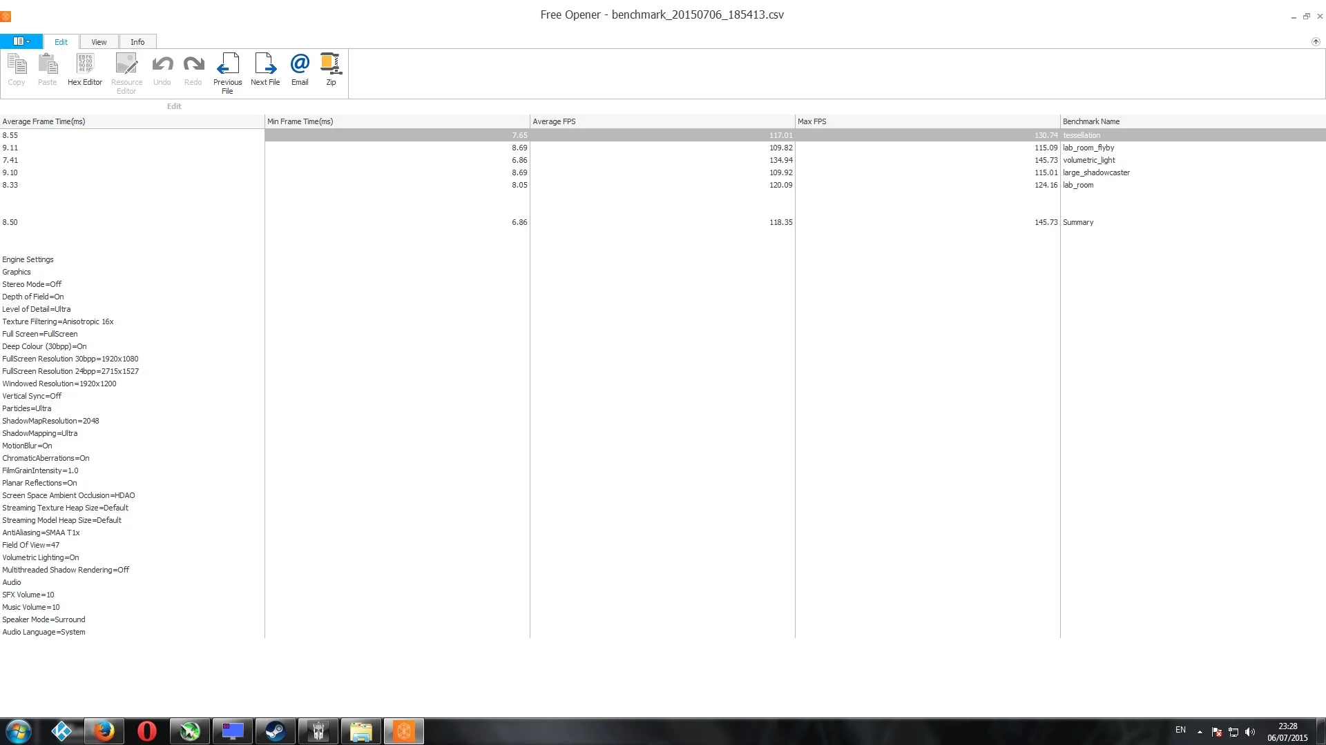1326x745 pixels.
Task: Click Benchmark Name column header
Action: [1193, 121]
